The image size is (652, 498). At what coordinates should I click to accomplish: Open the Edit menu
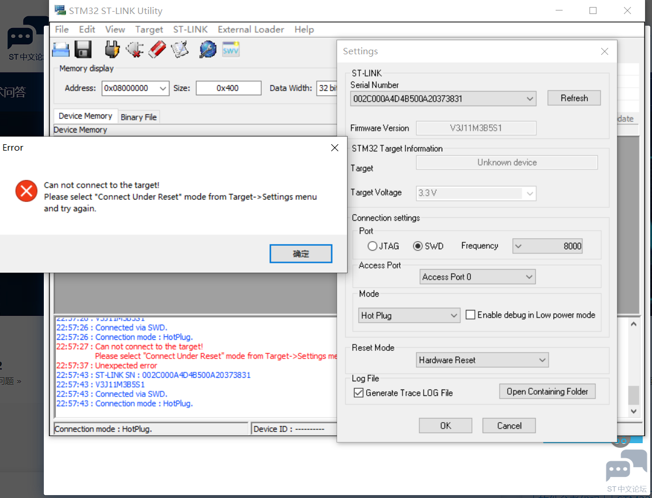pyautogui.click(x=87, y=30)
